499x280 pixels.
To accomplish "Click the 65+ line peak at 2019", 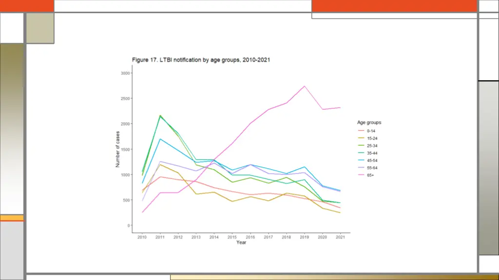I will click(x=305, y=86).
